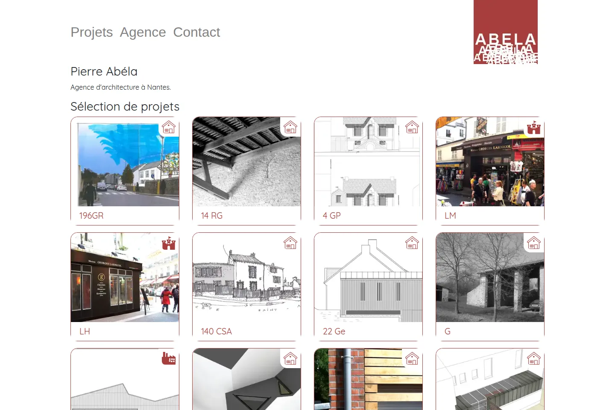Open the 140 CSA sketch thumbnail
Viewport: 615px width, 410px height.
click(x=246, y=278)
